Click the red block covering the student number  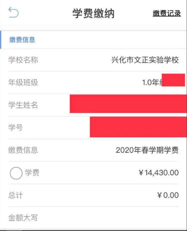coord(138,127)
